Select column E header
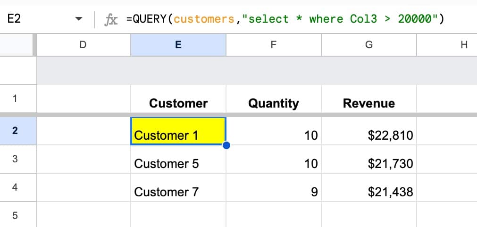This screenshot has height=227, width=477. tap(178, 45)
